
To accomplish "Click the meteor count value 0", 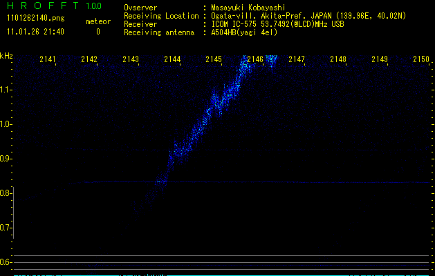I will [98, 32].
